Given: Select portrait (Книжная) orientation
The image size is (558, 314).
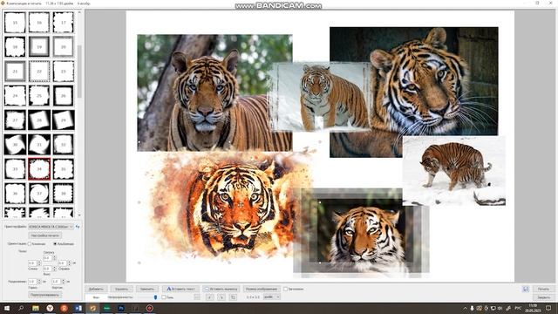Looking at the screenshot, I should (x=30, y=244).
